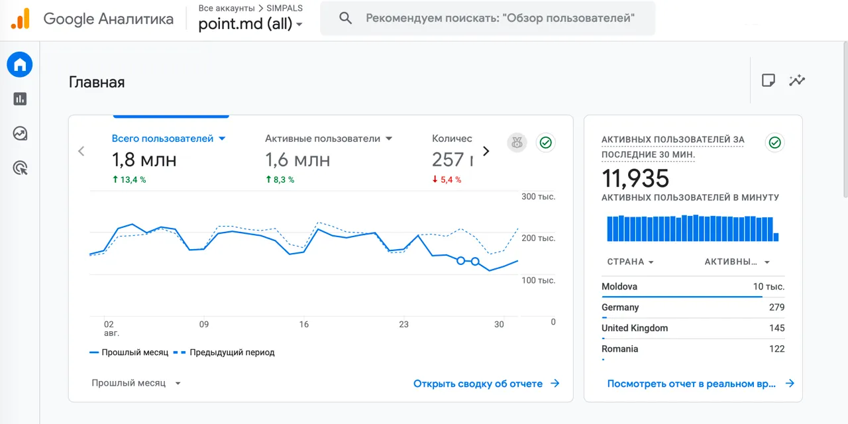Viewport: 848px width, 424px height.
Task: Click the 1,8 млн total users value
Action: [x=144, y=160]
